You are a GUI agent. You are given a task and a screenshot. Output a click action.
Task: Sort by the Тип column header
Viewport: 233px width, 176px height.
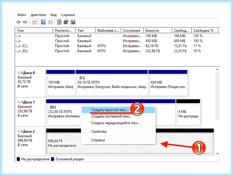click(x=85, y=30)
